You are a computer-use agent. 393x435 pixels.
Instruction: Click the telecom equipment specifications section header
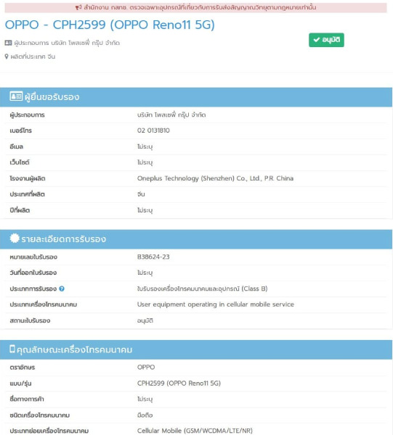[196, 349]
